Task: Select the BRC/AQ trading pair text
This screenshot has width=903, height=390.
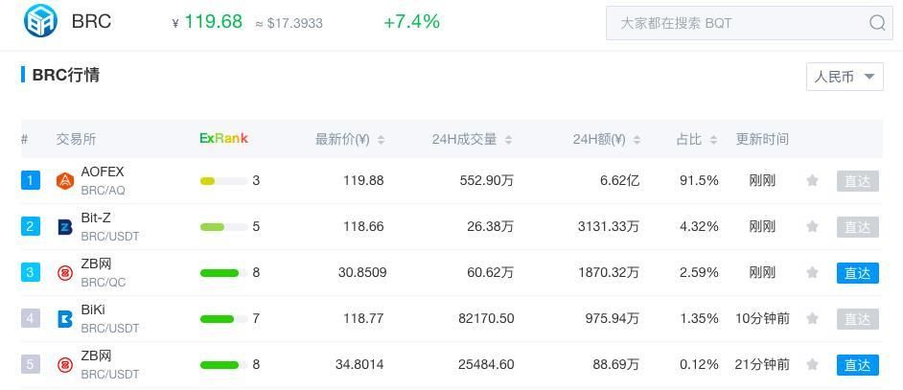Action: (x=104, y=190)
